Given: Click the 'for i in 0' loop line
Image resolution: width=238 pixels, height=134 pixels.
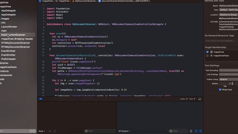Looking at the screenshot, I should [73, 80].
